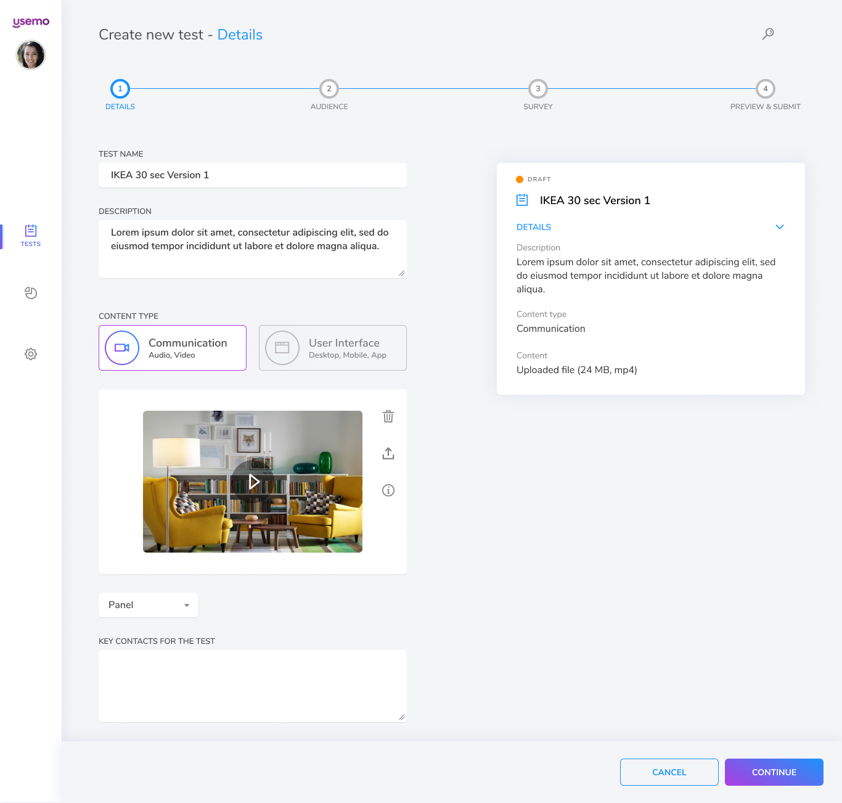Open the analytics pie chart icon
Viewport: 842px width, 803px height.
coord(31,293)
